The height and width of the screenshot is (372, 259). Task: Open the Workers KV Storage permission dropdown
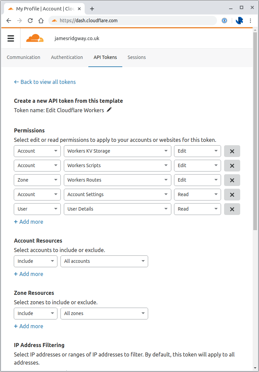point(118,151)
